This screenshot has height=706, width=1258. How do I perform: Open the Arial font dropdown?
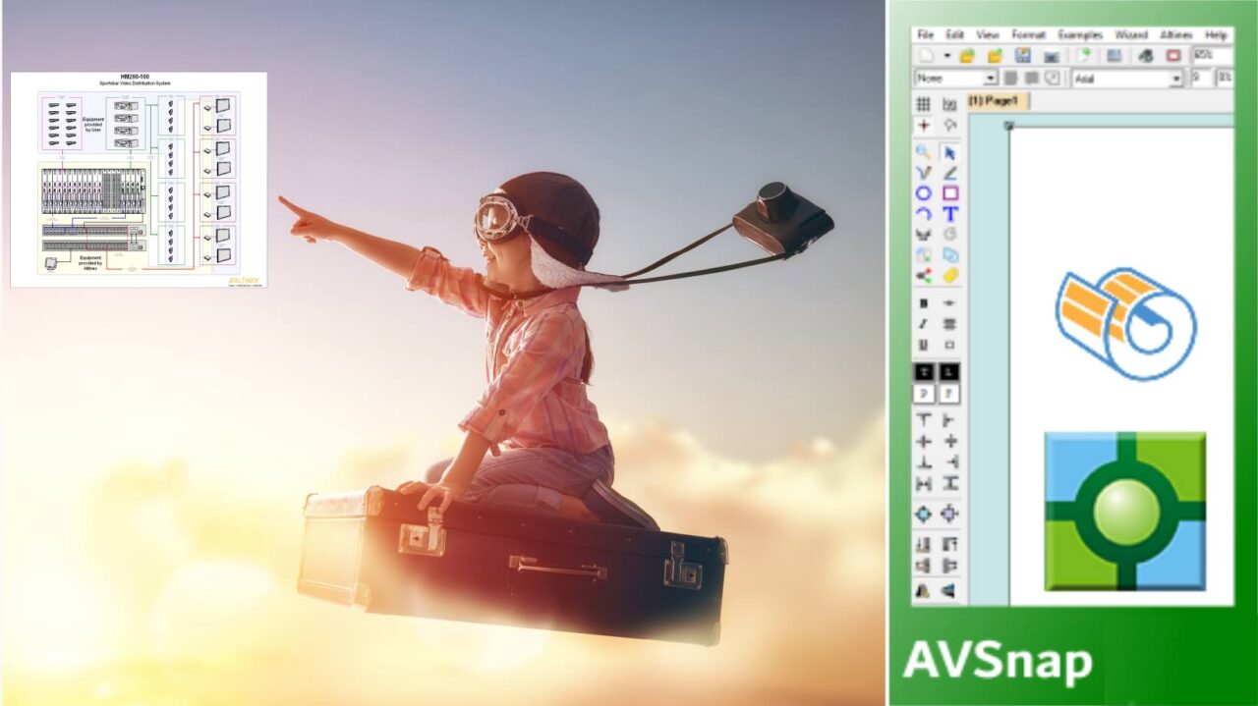coord(1177,77)
